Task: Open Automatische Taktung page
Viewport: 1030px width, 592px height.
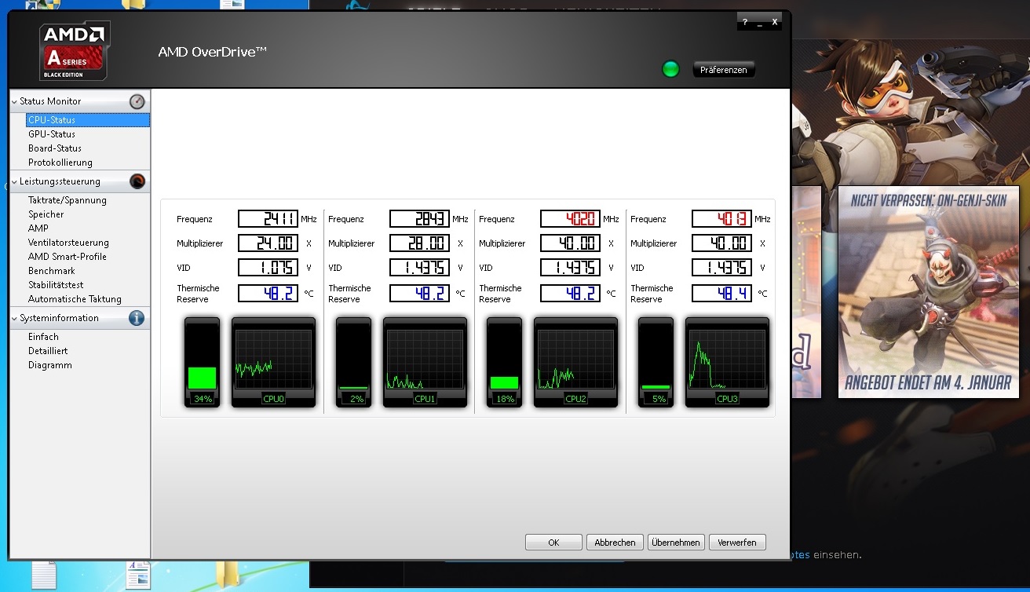Action: [75, 299]
